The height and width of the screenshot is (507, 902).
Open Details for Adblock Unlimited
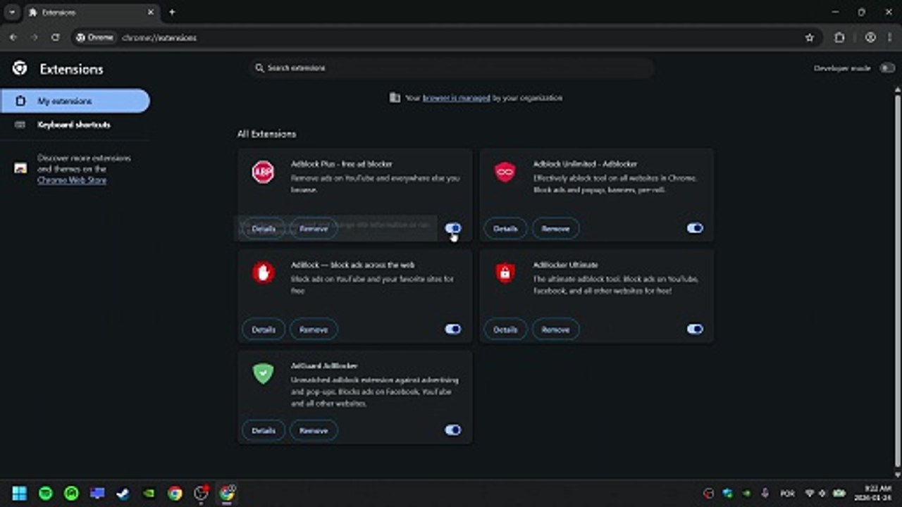coord(505,228)
